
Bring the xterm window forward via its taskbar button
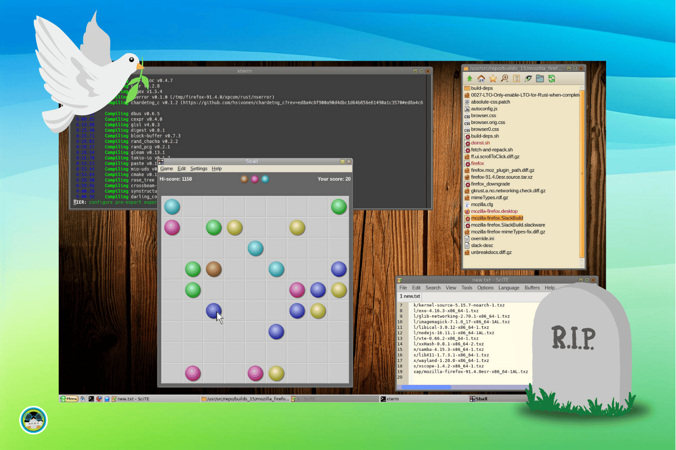point(392,398)
